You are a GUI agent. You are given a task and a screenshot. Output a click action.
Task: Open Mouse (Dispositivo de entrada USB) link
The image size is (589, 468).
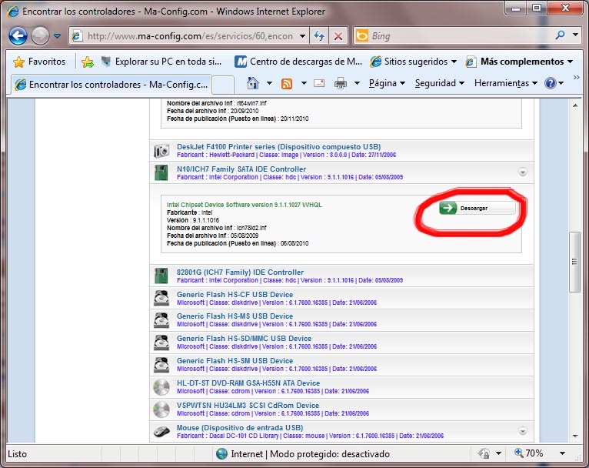(x=240, y=427)
